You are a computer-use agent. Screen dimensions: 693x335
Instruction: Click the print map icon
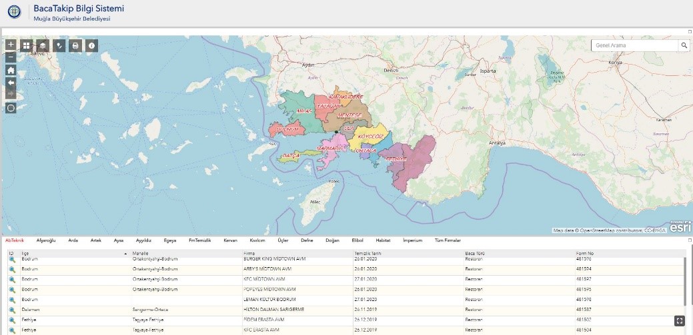click(x=75, y=45)
